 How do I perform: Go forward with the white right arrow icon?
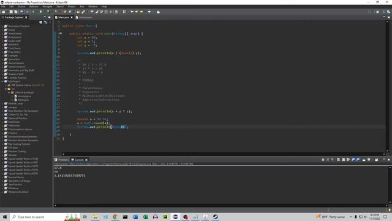coord(149,12)
